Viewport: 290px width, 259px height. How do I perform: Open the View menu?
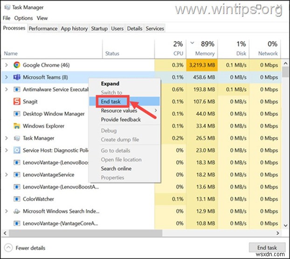(x=42, y=18)
